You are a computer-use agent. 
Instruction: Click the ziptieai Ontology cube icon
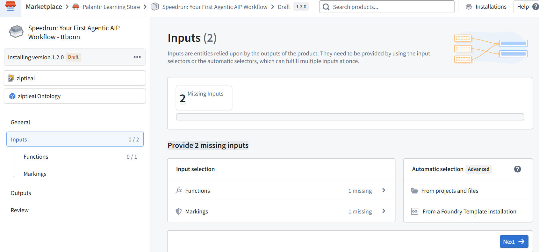click(x=12, y=96)
